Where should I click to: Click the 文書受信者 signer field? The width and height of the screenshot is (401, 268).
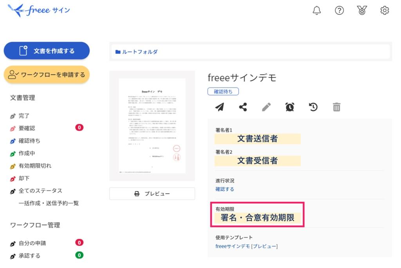(258, 161)
